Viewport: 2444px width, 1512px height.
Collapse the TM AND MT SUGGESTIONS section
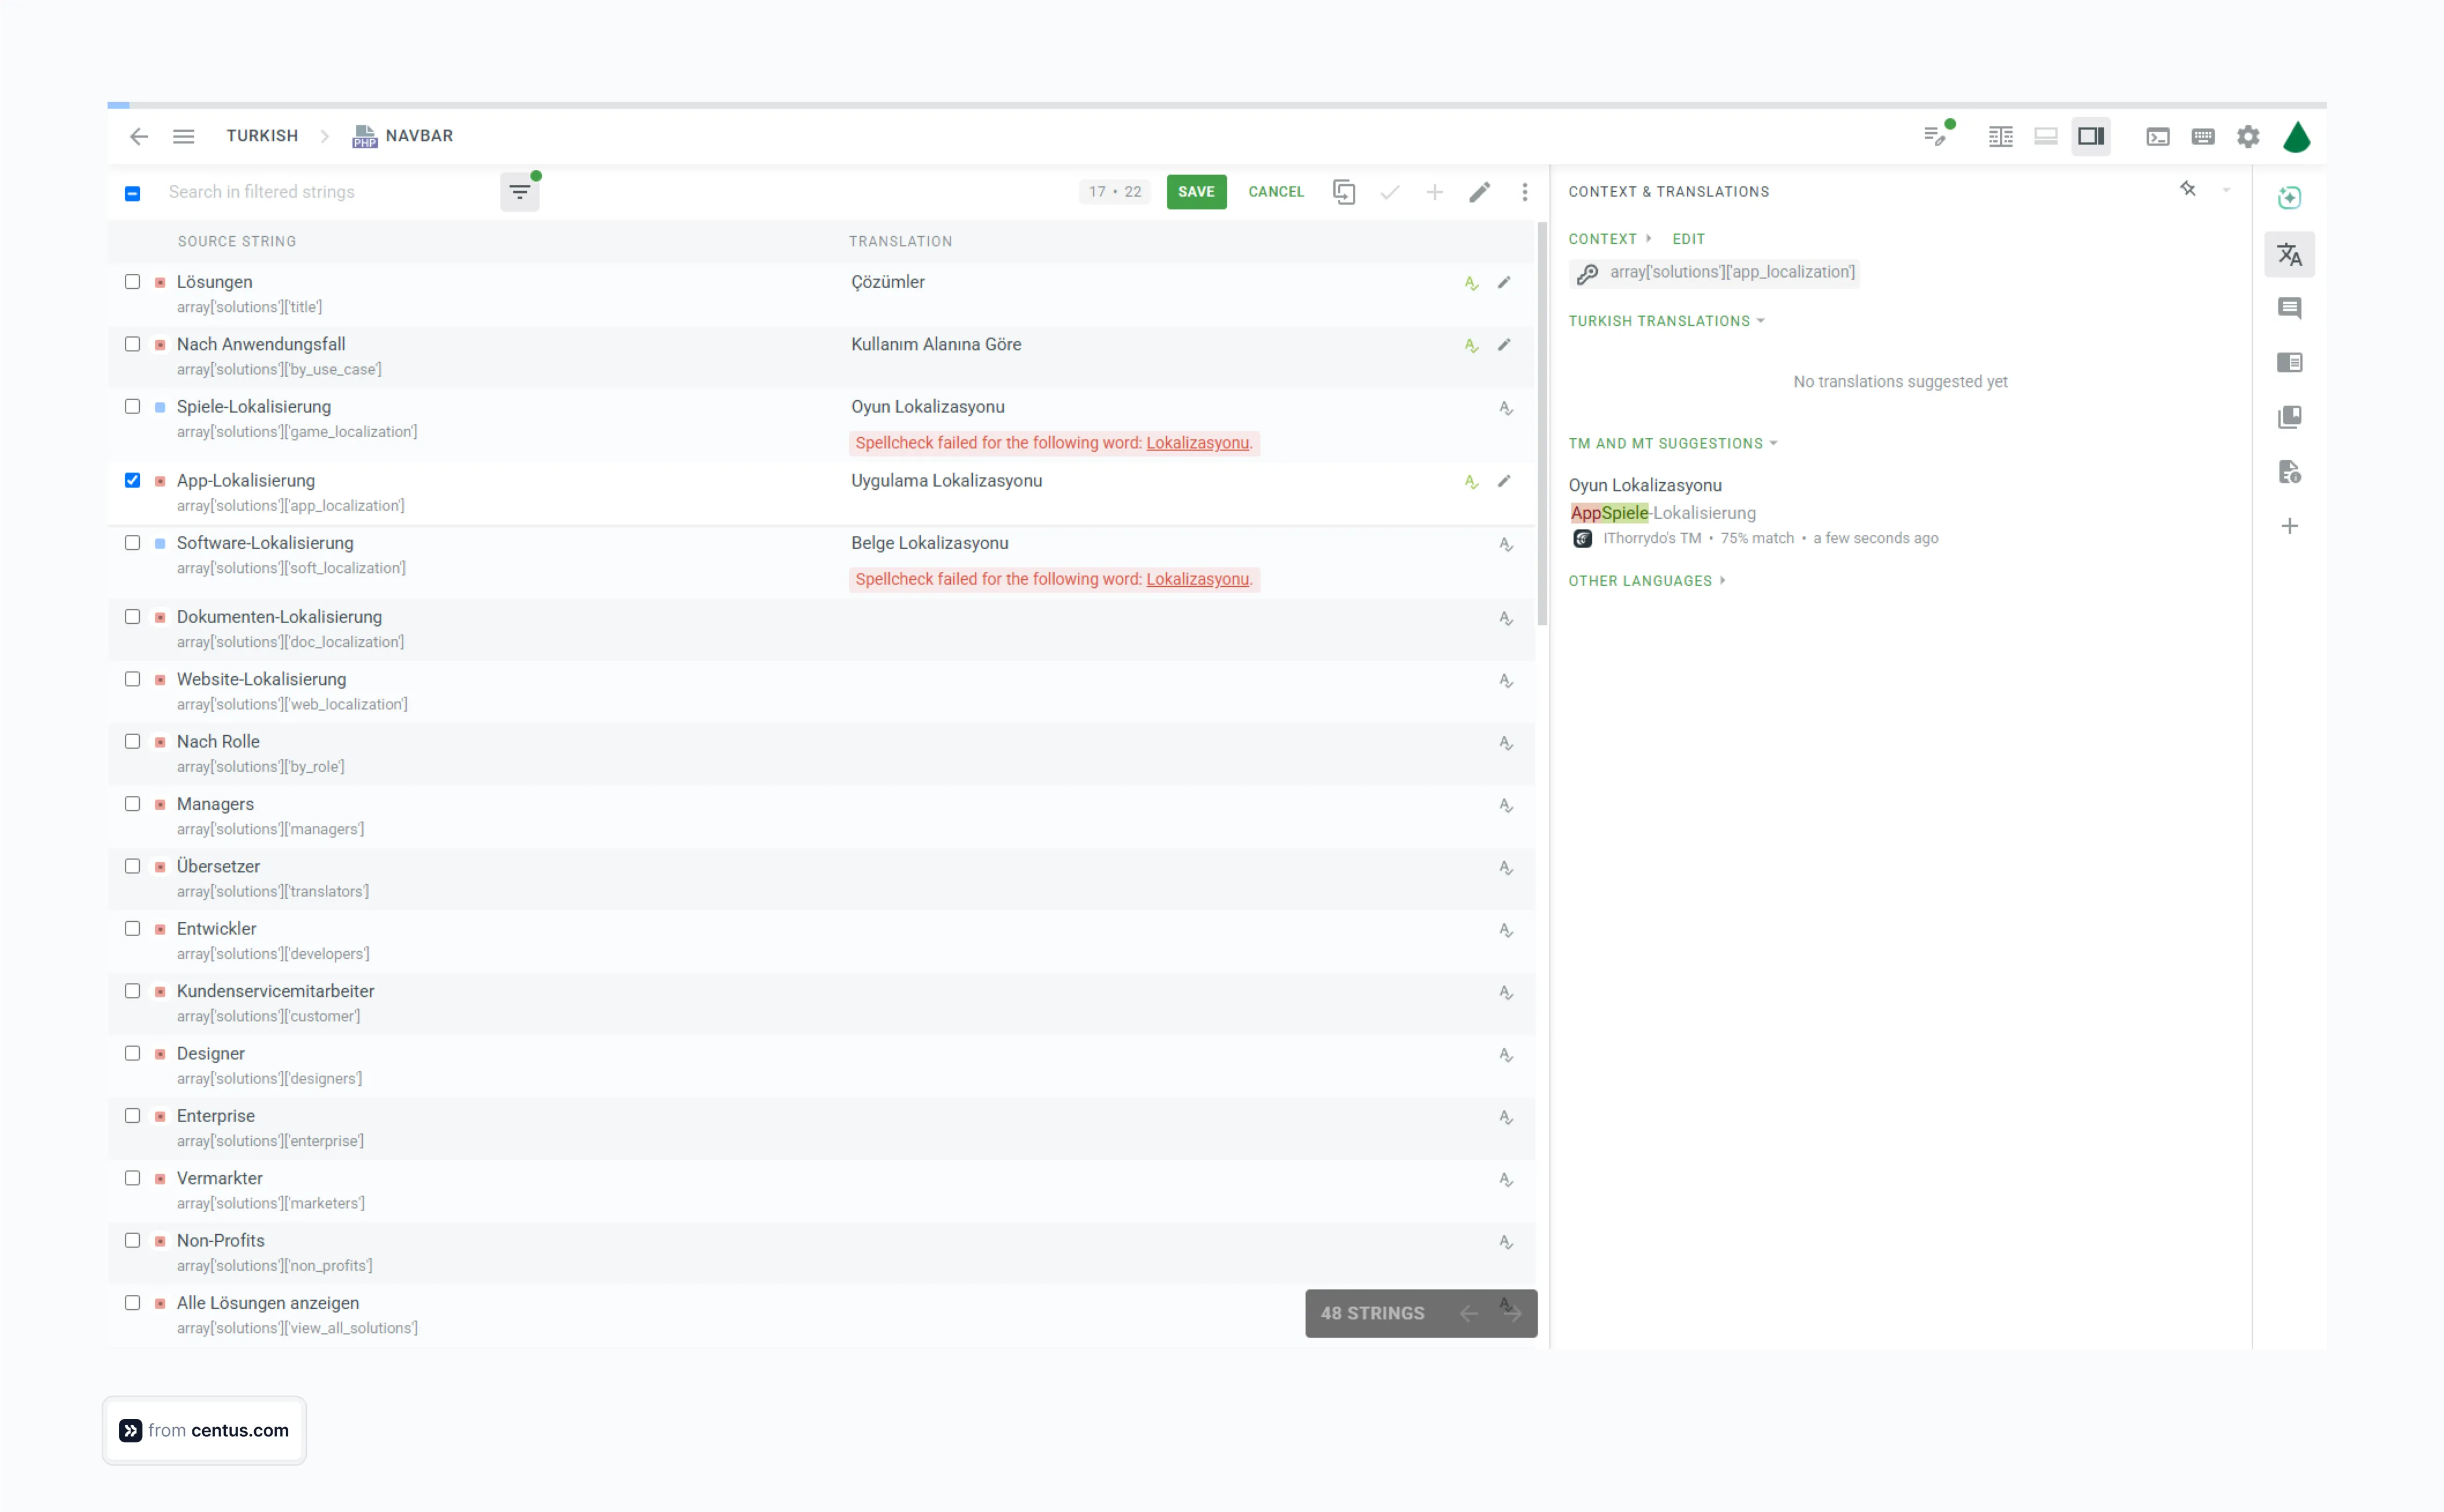pos(1774,443)
